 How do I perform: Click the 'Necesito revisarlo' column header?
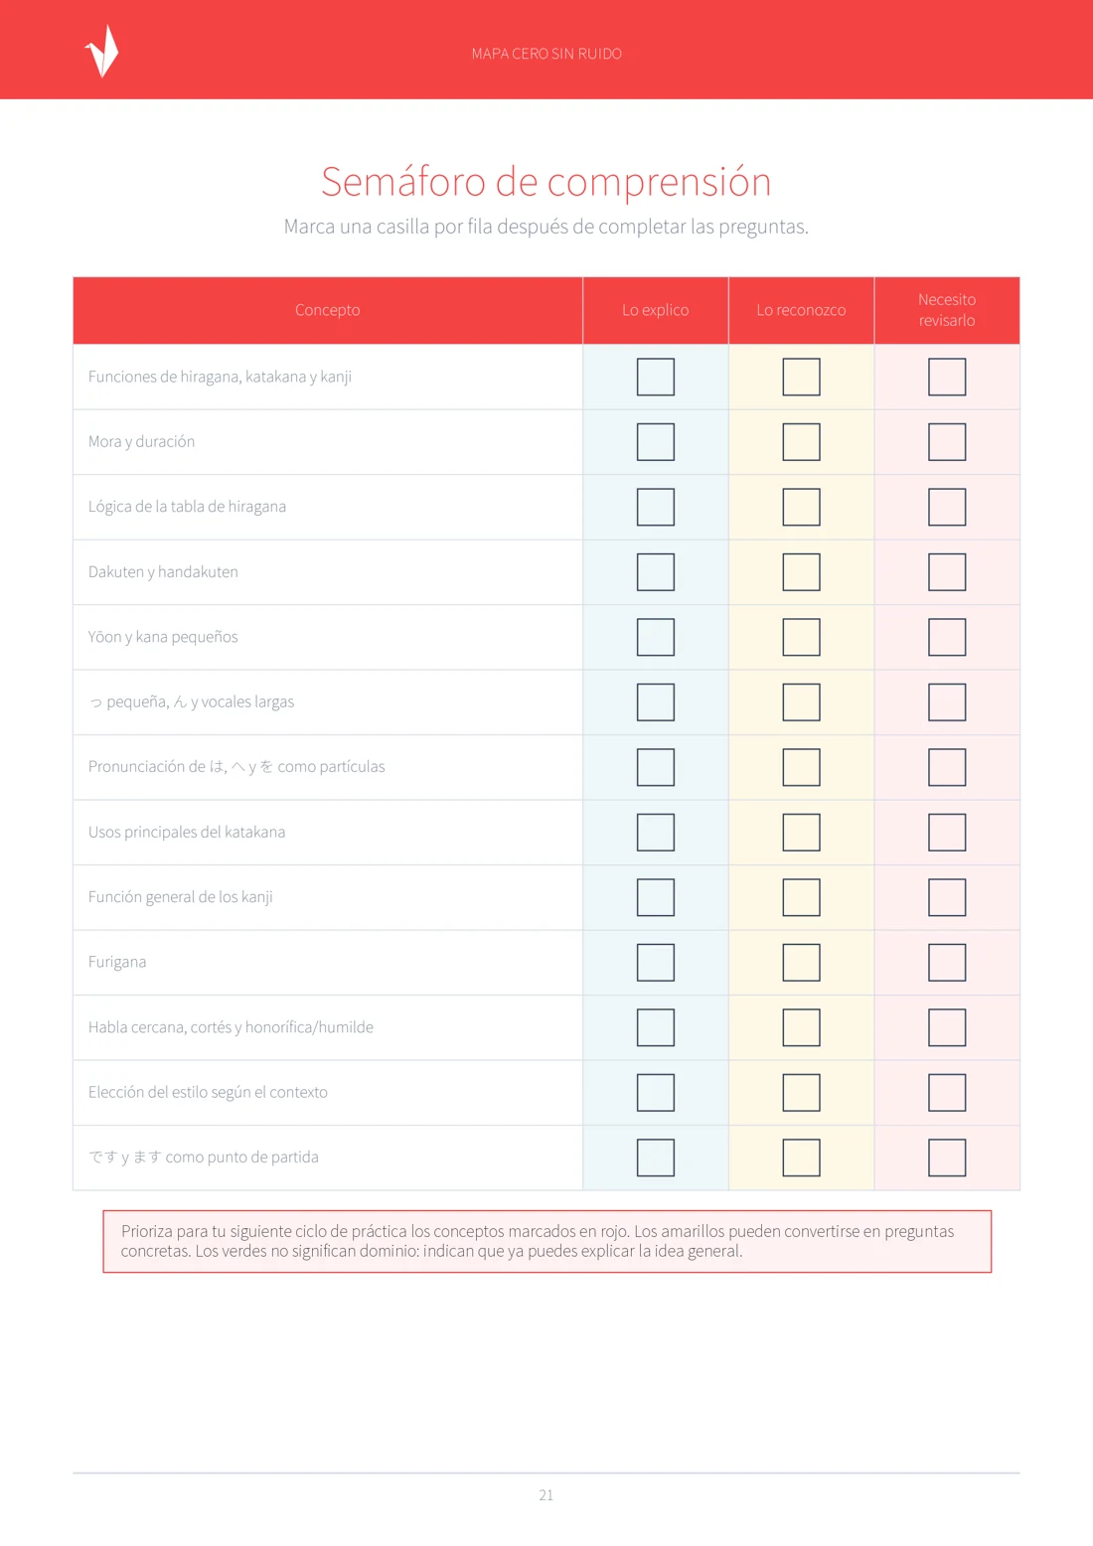pyautogui.click(x=947, y=310)
